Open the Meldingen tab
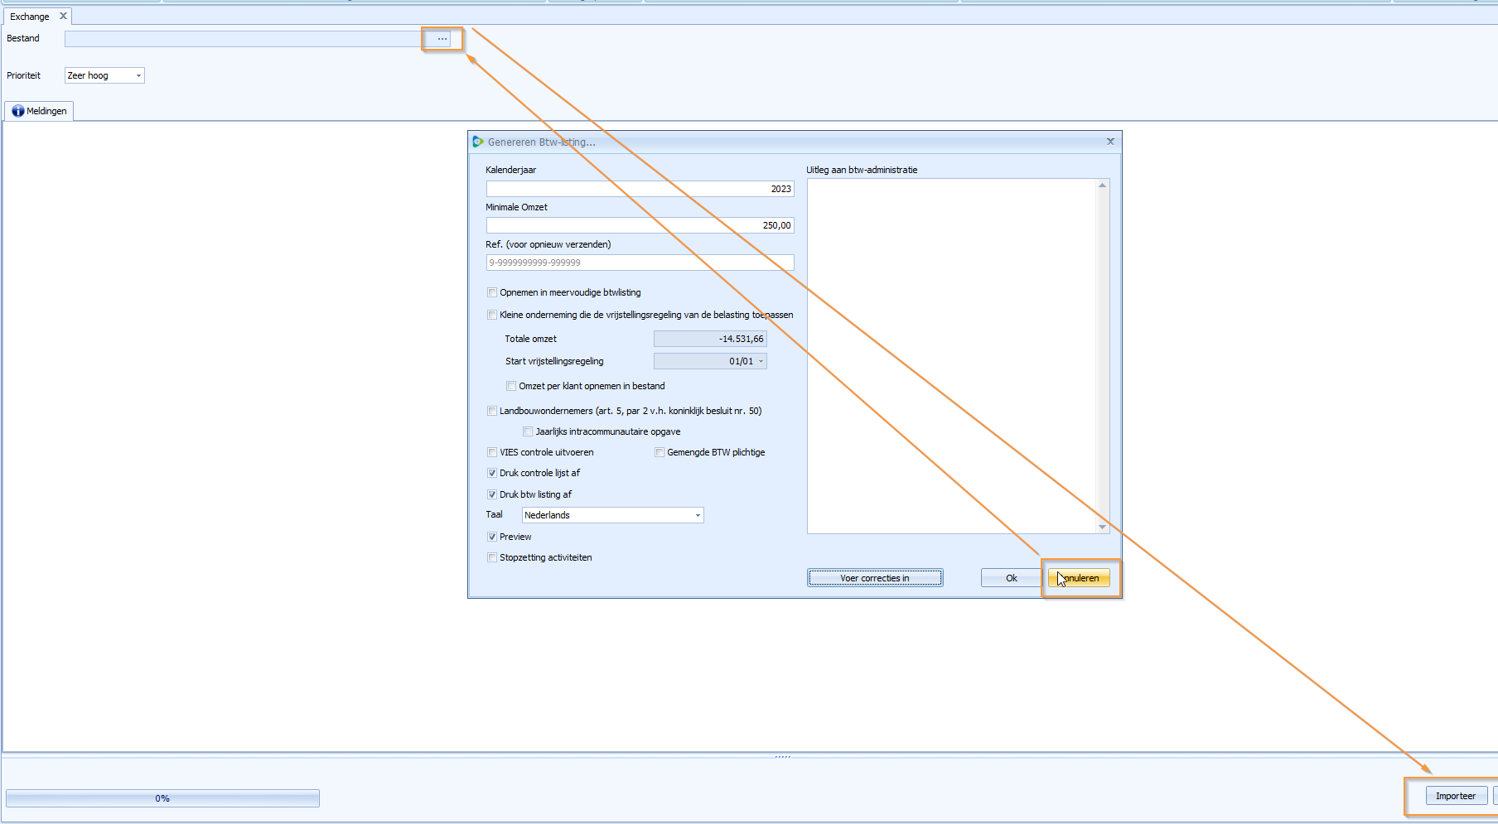This screenshot has height=824, width=1498. [39, 111]
